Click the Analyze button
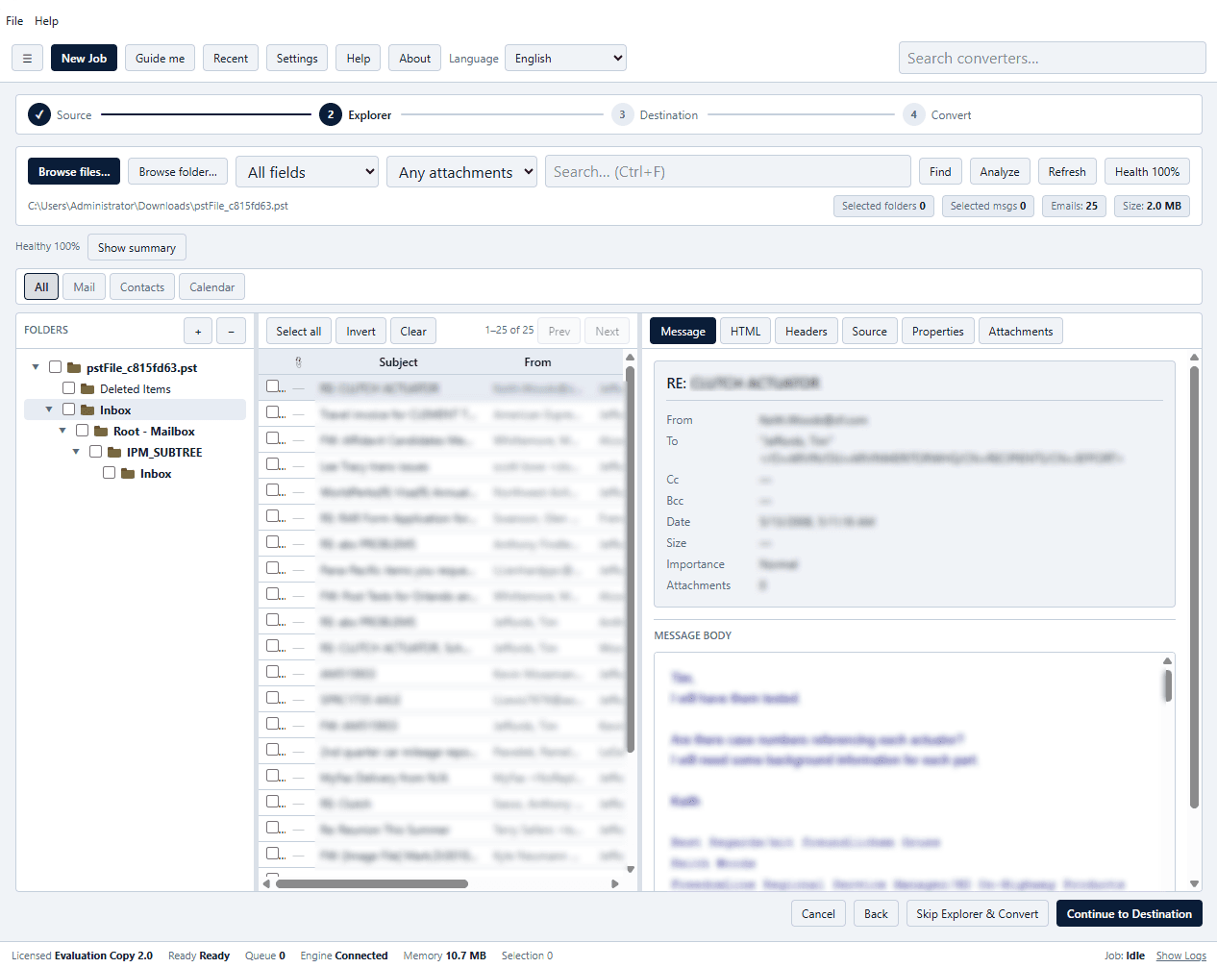1217x968 pixels. (1000, 172)
